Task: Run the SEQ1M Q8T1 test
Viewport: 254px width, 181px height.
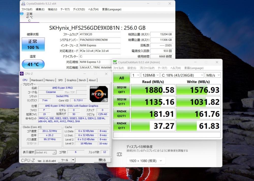Action: click(x=121, y=90)
